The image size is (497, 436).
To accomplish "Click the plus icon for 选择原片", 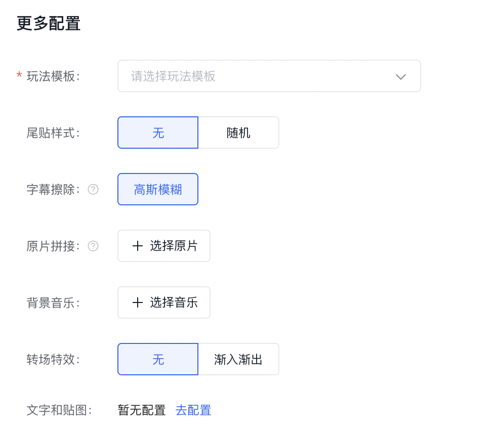I will [x=137, y=246].
